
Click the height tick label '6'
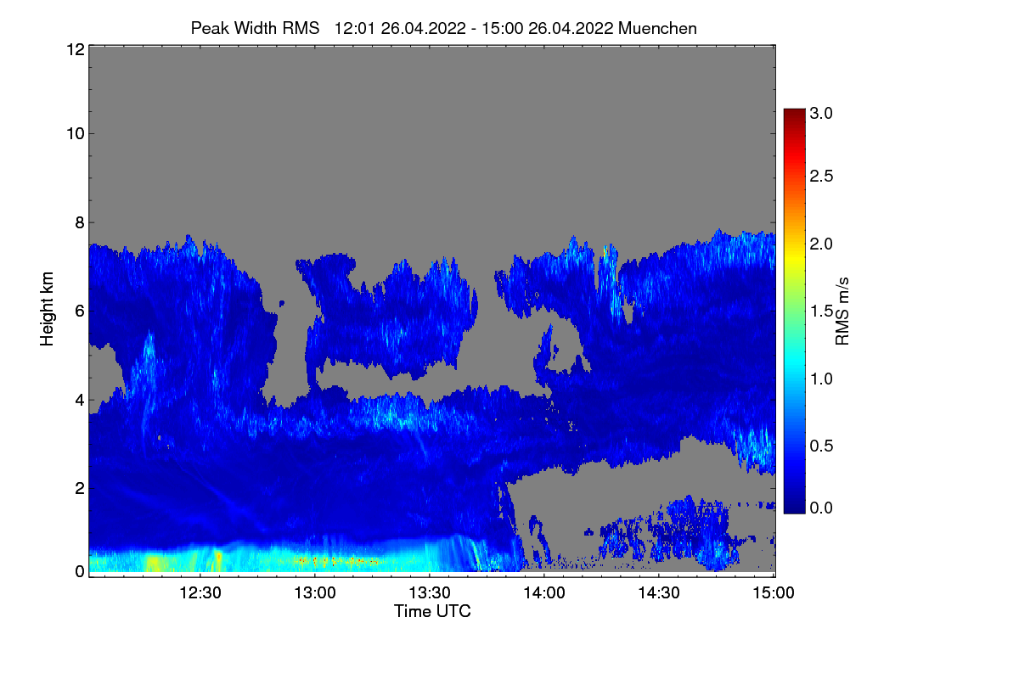pyautogui.click(x=78, y=311)
